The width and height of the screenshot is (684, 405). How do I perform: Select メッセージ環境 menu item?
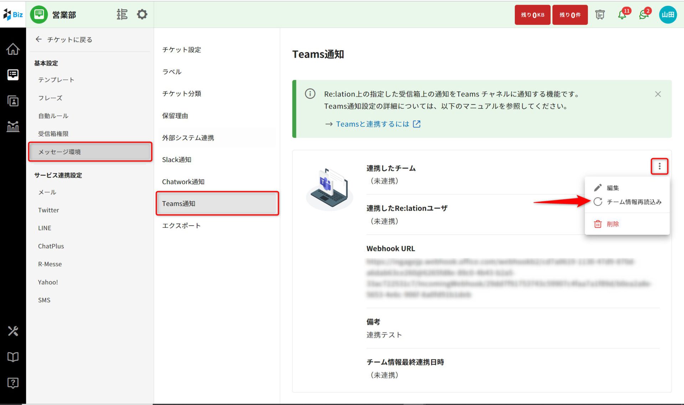tap(90, 152)
